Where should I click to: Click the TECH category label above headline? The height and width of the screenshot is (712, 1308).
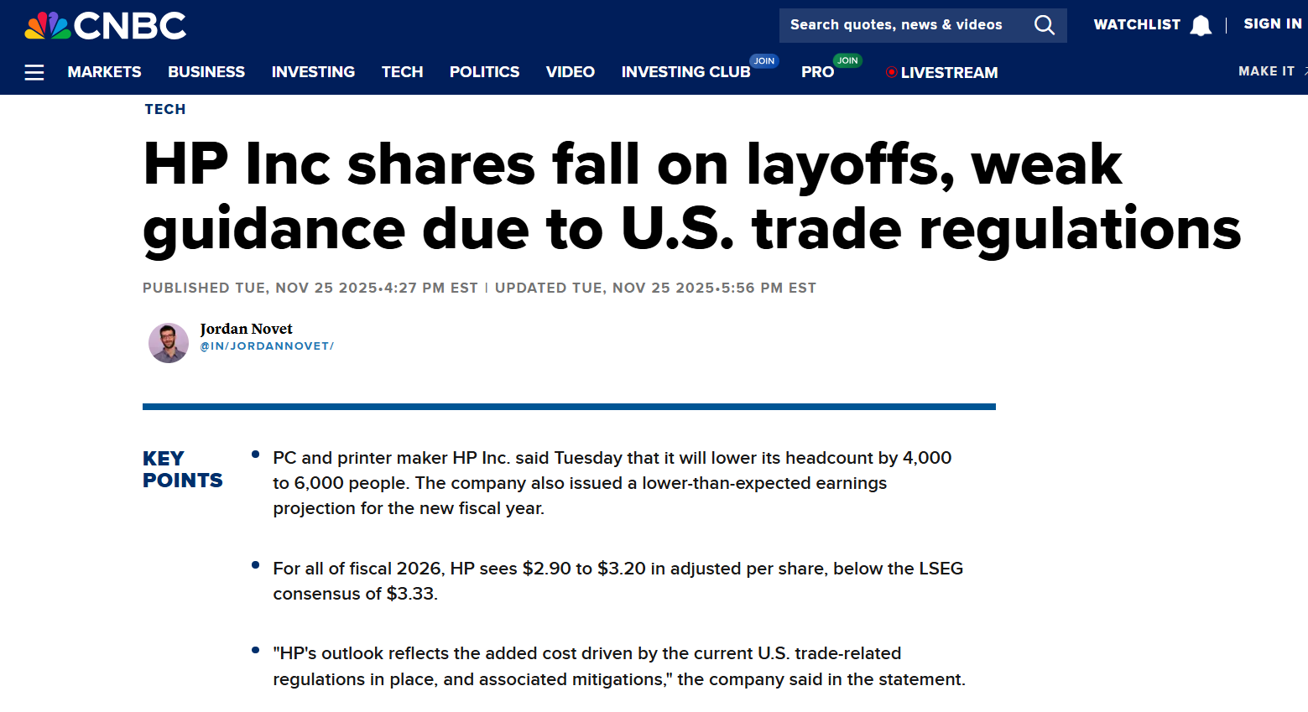(x=165, y=109)
